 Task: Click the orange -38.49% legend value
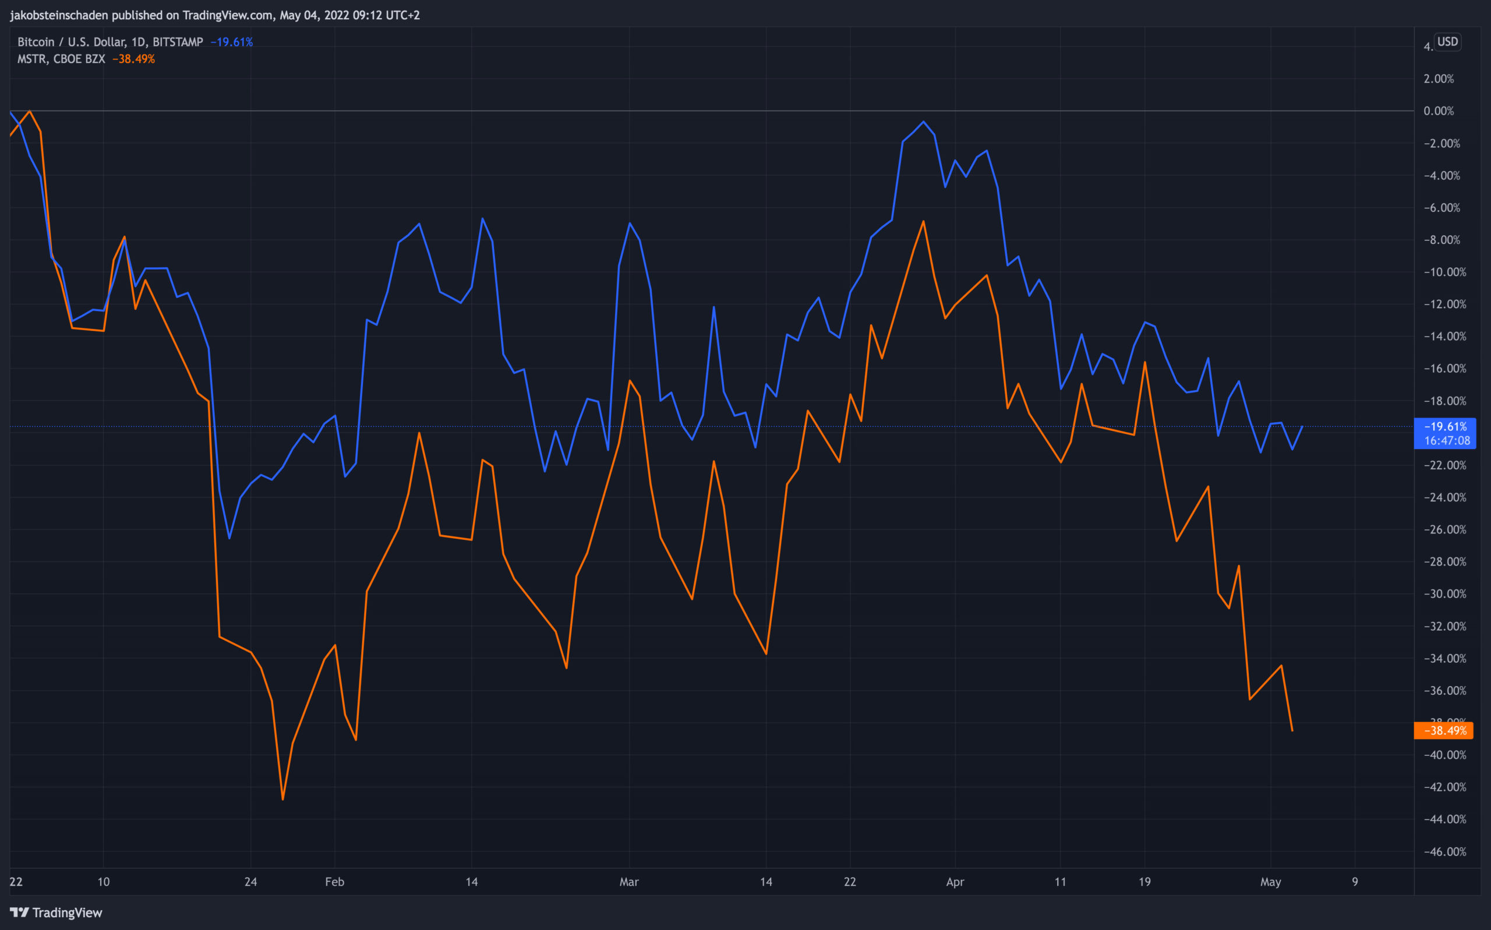(x=133, y=59)
